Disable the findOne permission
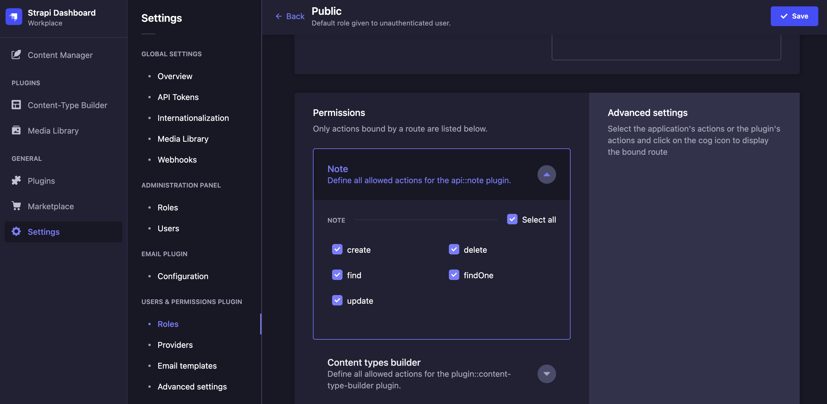The width and height of the screenshot is (827, 404). [x=454, y=275]
